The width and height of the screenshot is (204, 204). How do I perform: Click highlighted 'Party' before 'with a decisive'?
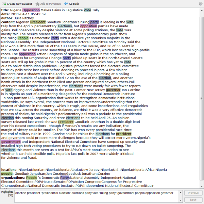55,38
